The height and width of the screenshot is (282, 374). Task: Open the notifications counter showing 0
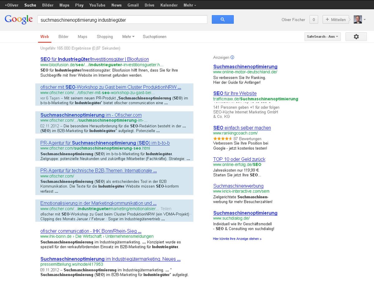314,20
